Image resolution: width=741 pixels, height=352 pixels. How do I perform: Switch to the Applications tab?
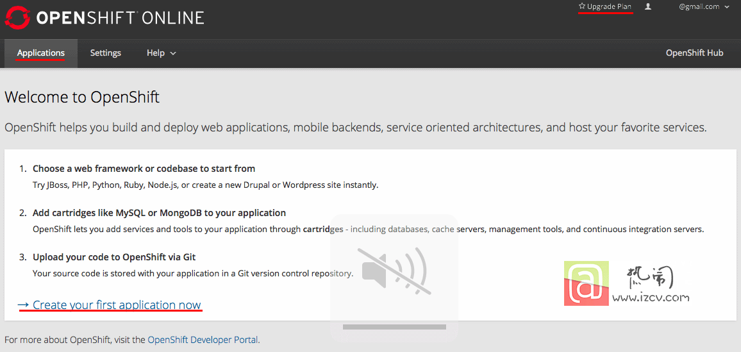click(x=40, y=53)
